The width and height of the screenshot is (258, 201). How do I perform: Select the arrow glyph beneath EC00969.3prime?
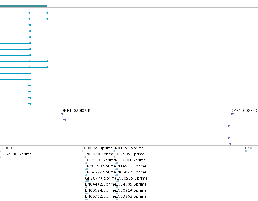(x=82, y=151)
